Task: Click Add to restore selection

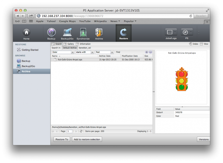Action: tap(87, 139)
